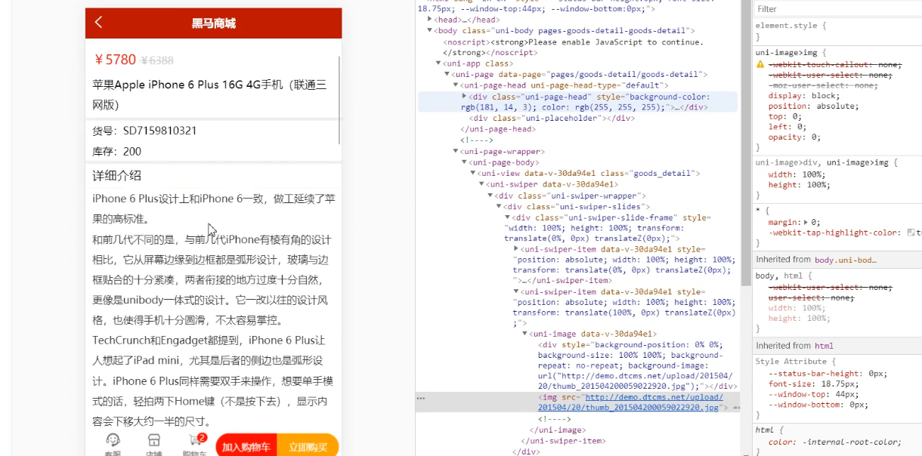Collapse div uni-swiper-wrapper node

(490, 196)
